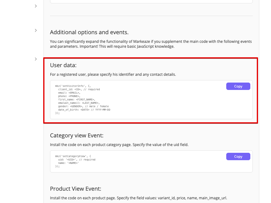Copy the setCategoryView code snippet
Screen dimensions: 271x203
coord(238,156)
